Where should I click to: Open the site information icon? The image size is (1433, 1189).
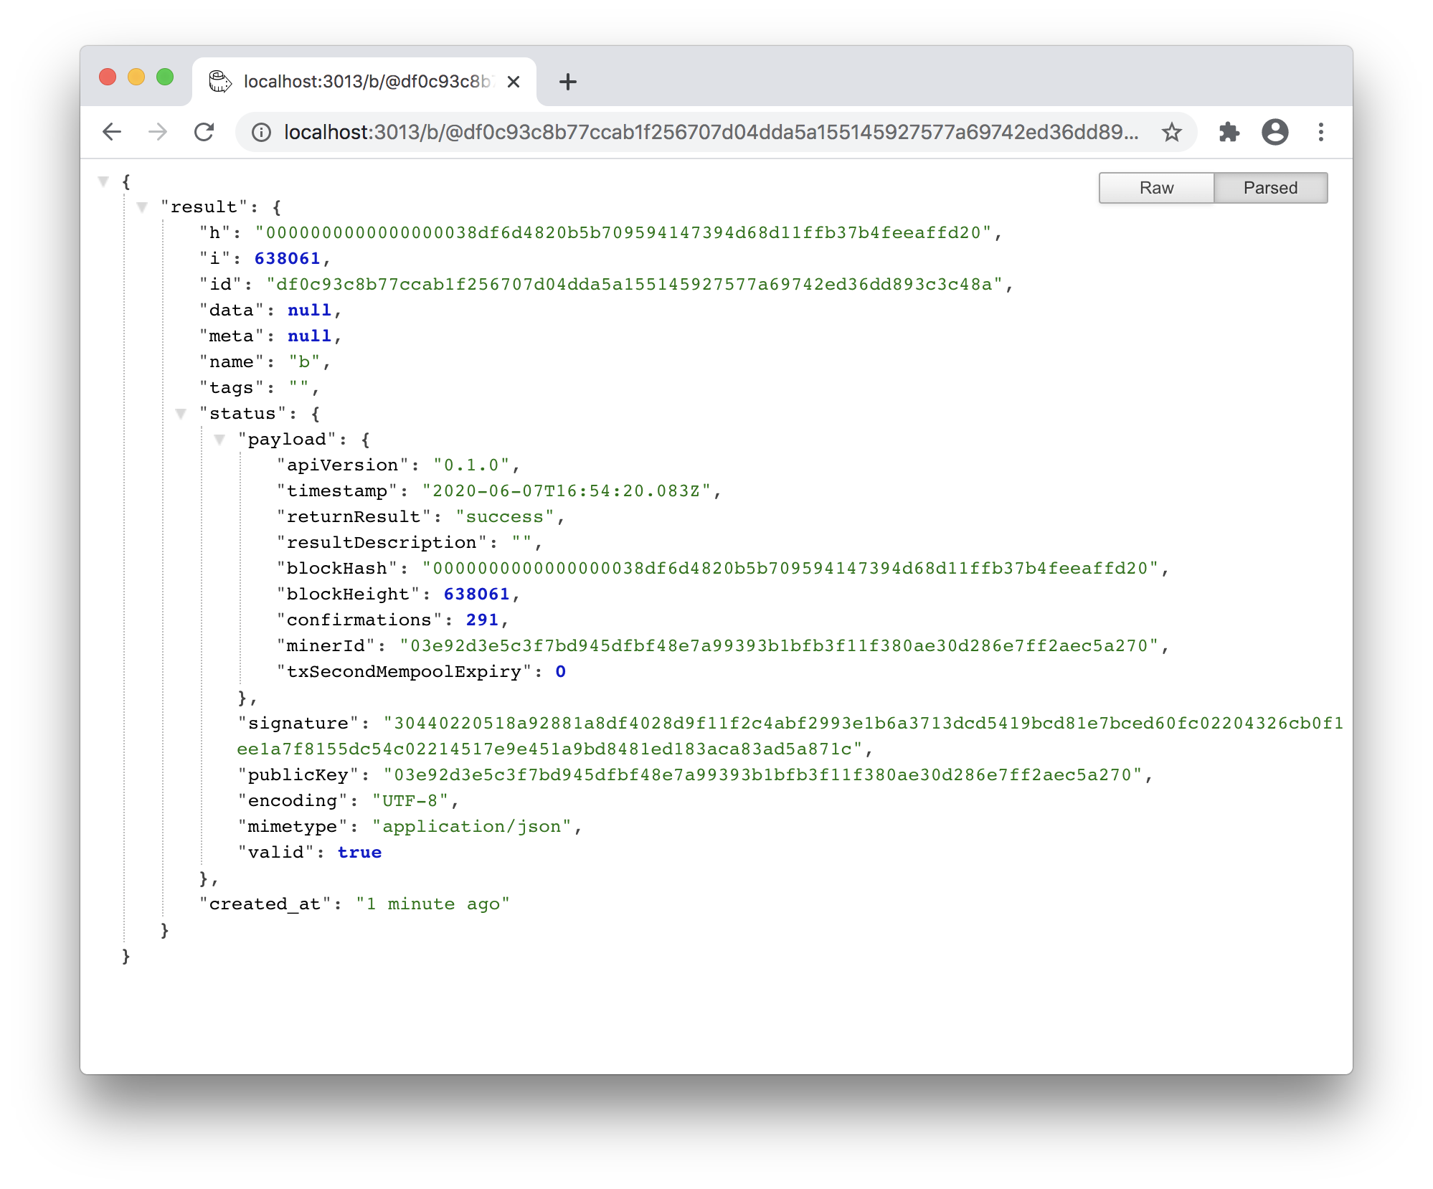262,133
